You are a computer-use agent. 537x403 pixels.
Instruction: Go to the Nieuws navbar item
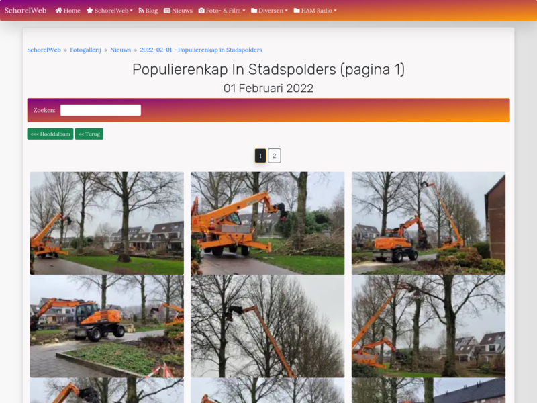tap(178, 11)
